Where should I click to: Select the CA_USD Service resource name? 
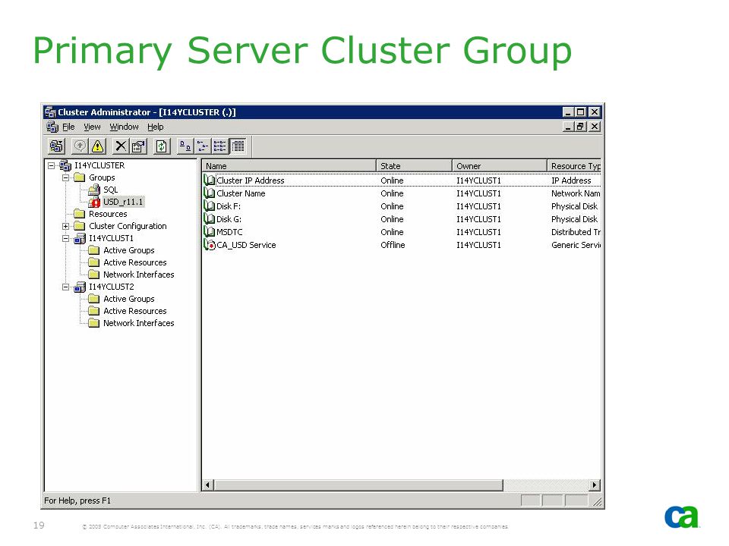click(x=246, y=245)
